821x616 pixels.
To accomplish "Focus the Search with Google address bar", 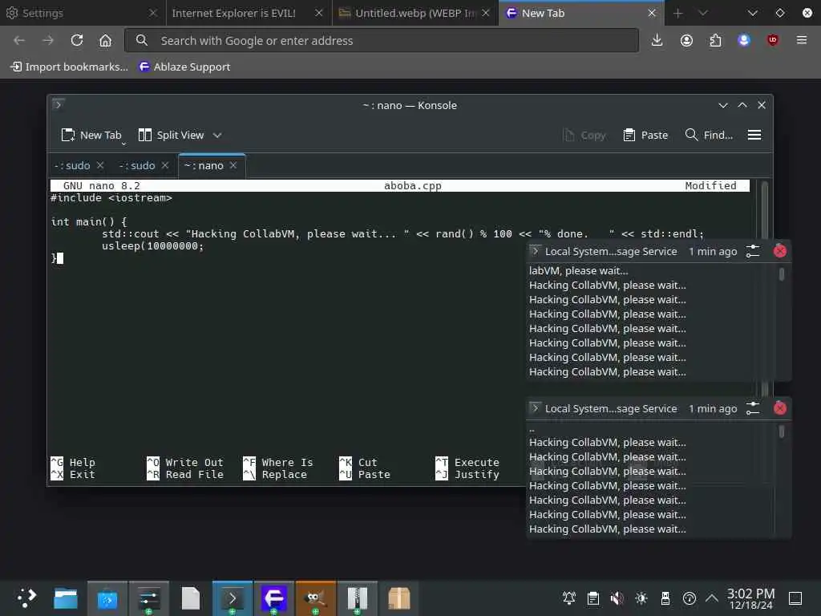I will (382, 40).
